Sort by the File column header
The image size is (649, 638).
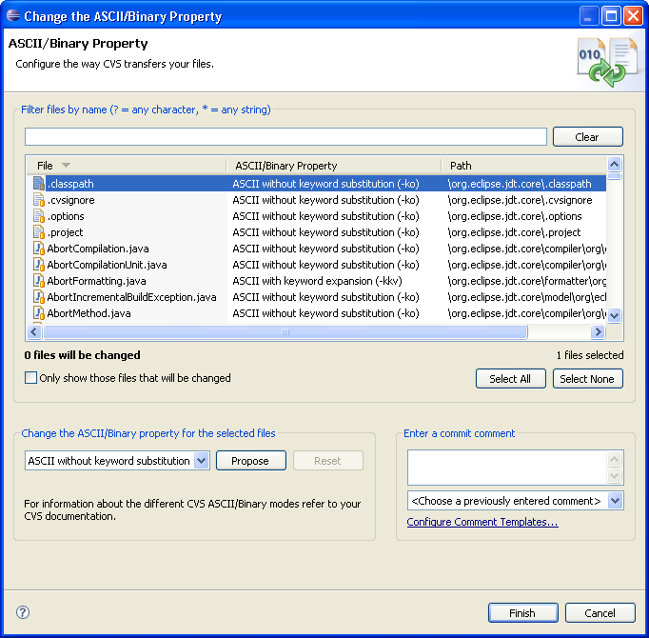point(127,166)
